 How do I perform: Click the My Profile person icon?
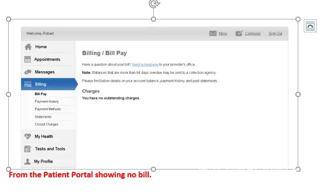[27, 161]
